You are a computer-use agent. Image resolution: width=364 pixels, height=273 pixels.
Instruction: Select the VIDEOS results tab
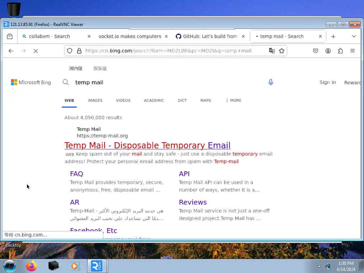click(x=123, y=101)
